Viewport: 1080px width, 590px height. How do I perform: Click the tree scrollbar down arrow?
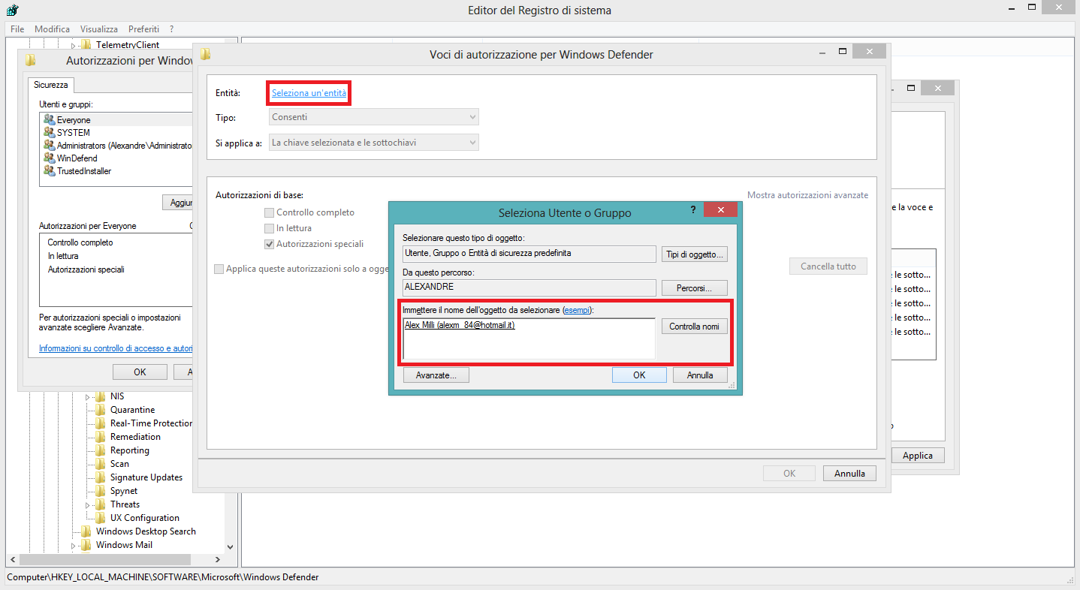click(230, 547)
